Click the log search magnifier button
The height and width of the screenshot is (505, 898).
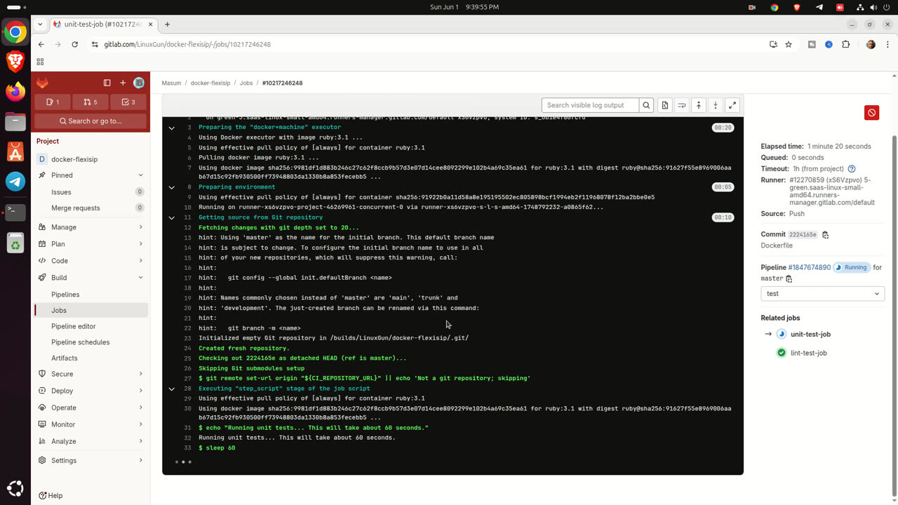(x=647, y=105)
